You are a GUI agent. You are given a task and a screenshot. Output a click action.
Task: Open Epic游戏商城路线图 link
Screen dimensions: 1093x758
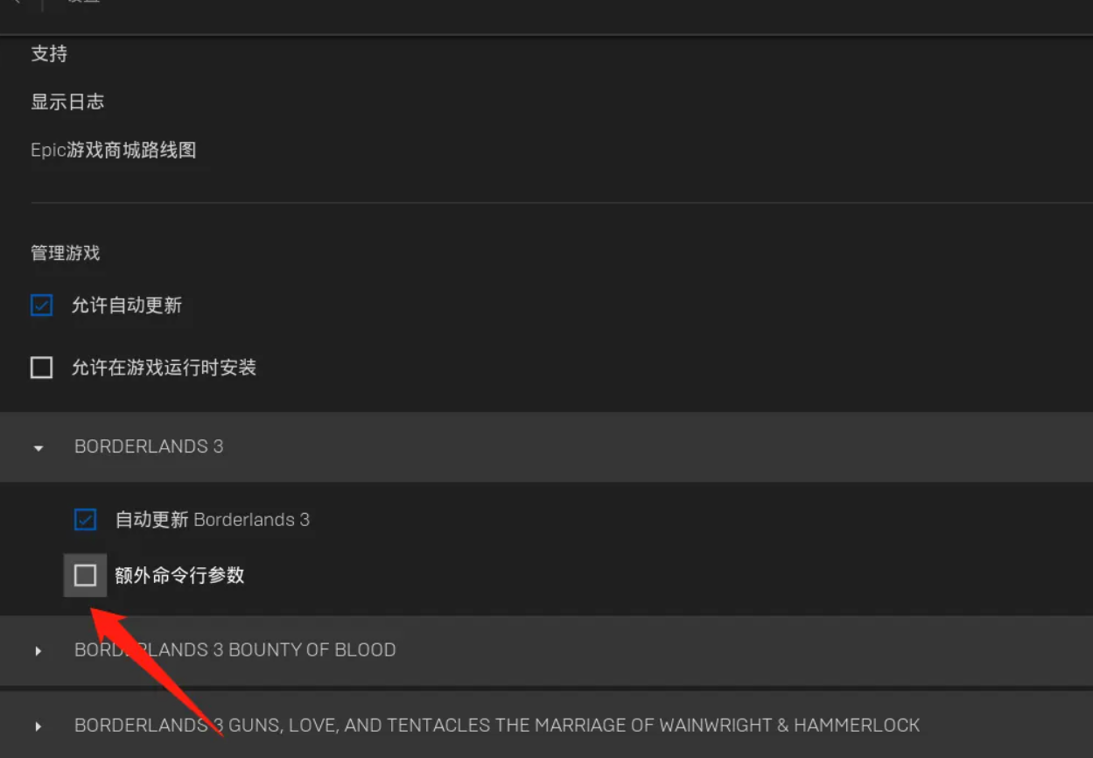point(114,150)
